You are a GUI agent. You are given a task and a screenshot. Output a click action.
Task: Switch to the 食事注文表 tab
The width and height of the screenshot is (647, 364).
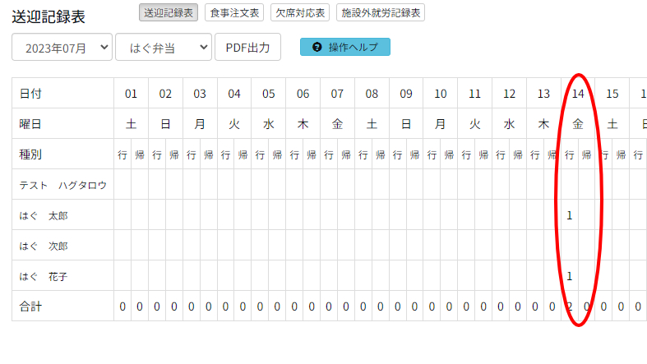pyautogui.click(x=233, y=12)
